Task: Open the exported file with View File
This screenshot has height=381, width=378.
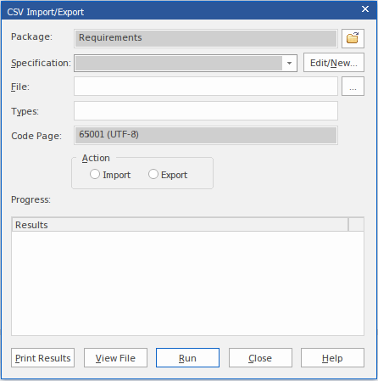Action: 115,358
